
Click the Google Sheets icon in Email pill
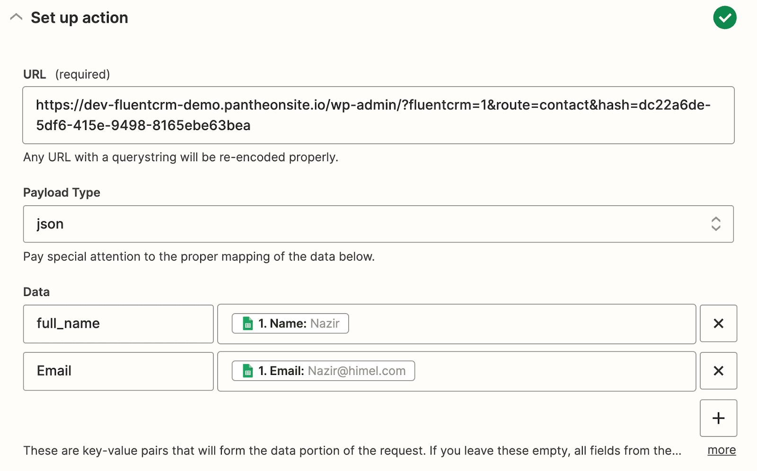coord(247,371)
